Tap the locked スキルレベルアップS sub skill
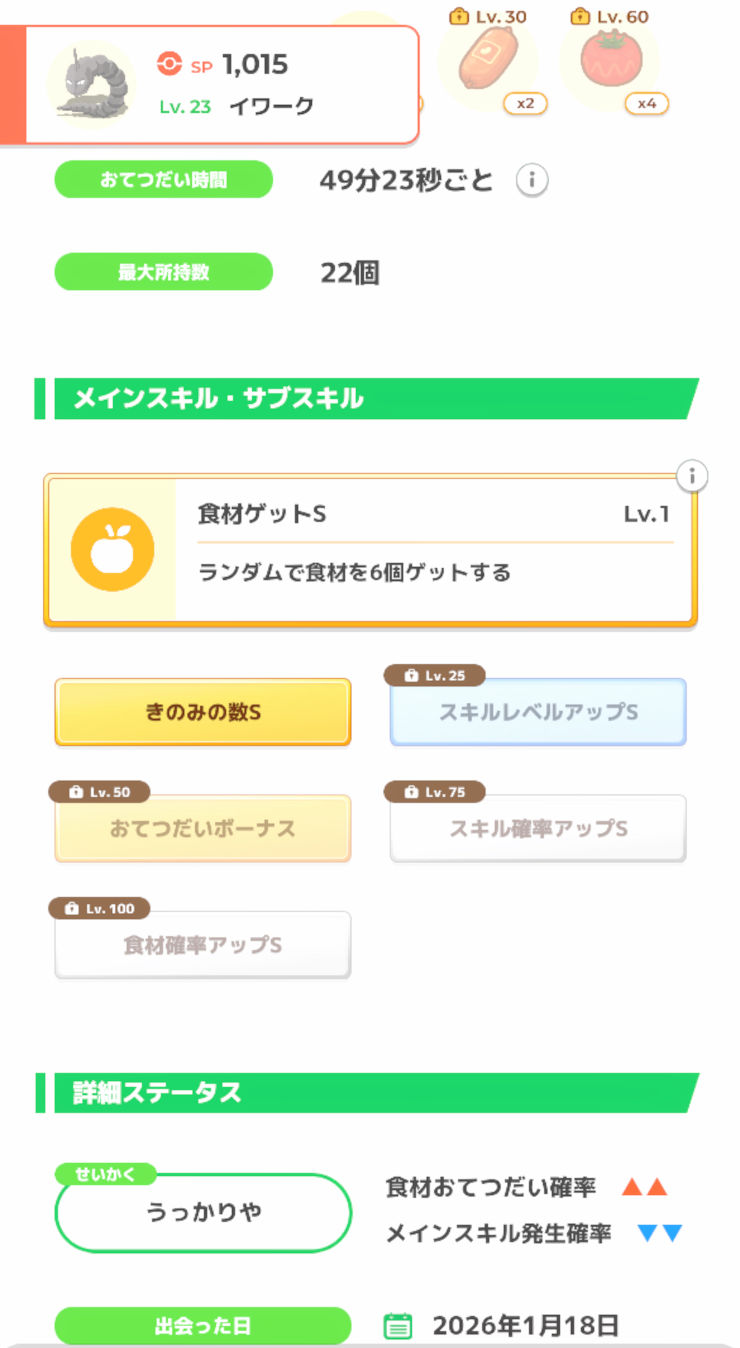The image size is (740, 1348). 538,712
